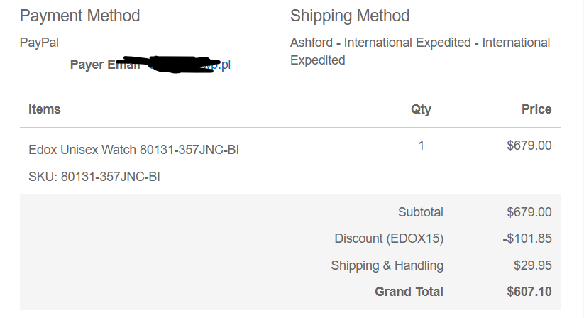Click the Qty column header
The image size is (584, 318).
(x=421, y=109)
